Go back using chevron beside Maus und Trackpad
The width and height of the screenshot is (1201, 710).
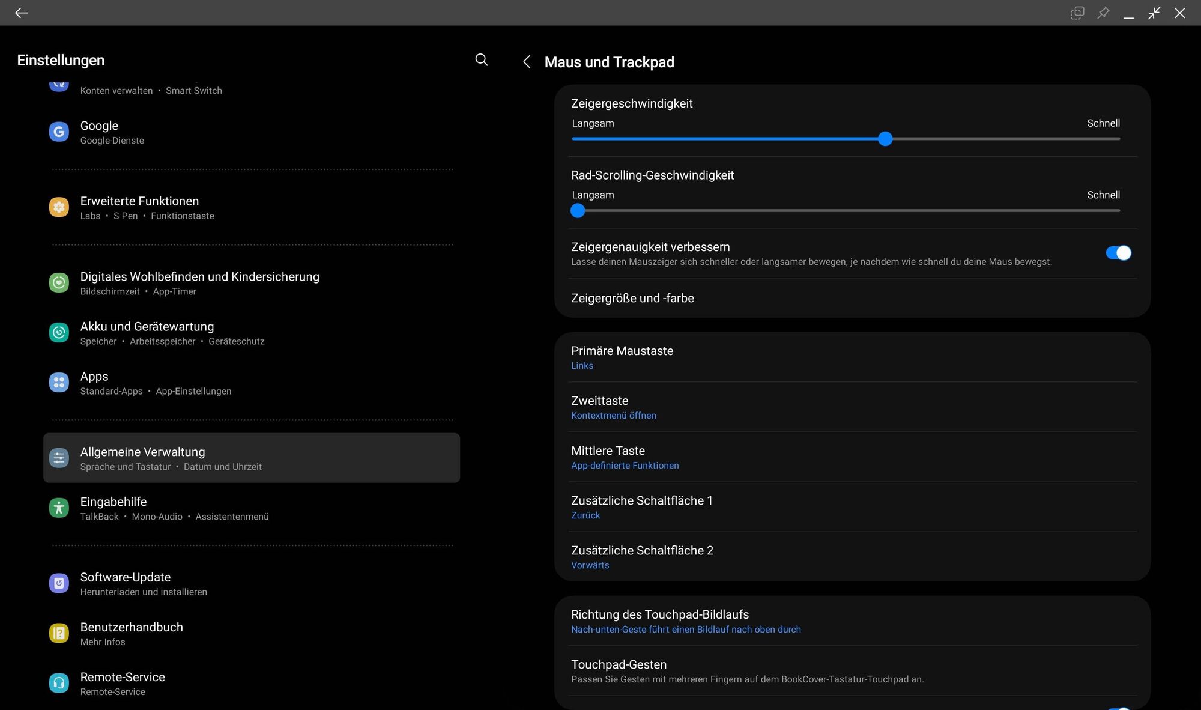(x=527, y=62)
